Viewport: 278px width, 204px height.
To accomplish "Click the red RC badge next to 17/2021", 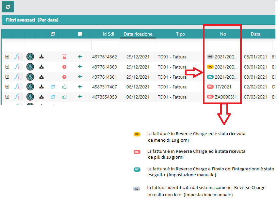I will coord(210,86).
